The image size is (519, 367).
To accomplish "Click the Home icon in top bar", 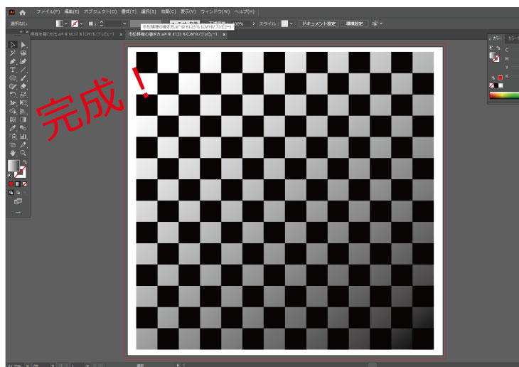I will click(23, 12).
